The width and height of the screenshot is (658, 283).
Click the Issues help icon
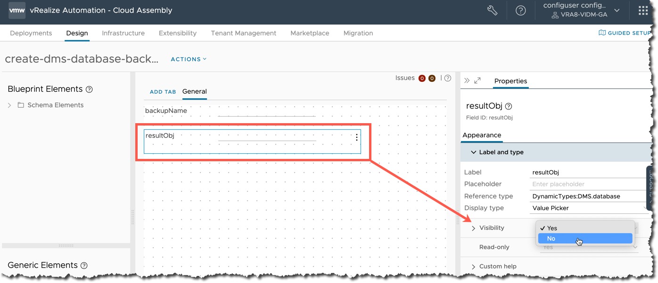click(x=448, y=78)
